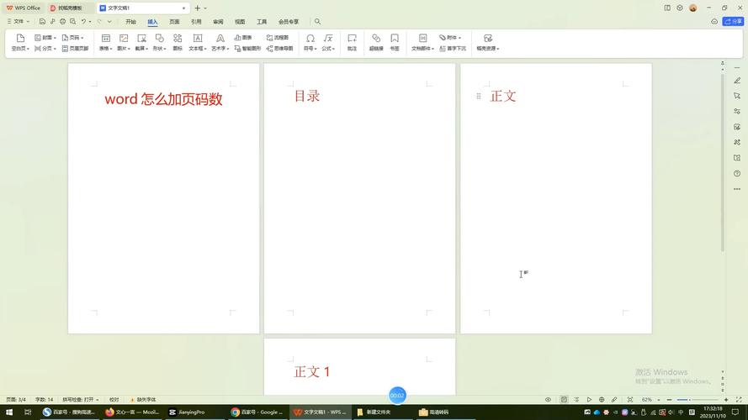Switch to the 视图 View tab

pyautogui.click(x=240, y=22)
